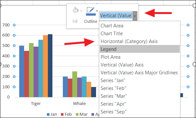Click the Feb legend label
Screen dimensions: 196x118
click(68, 114)
